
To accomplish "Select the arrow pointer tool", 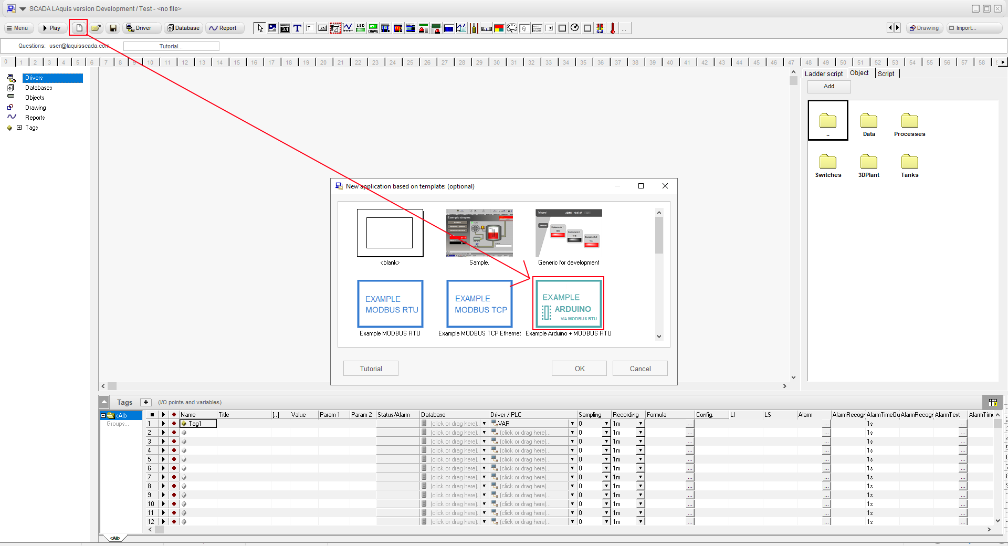I will tap(260, 28).
